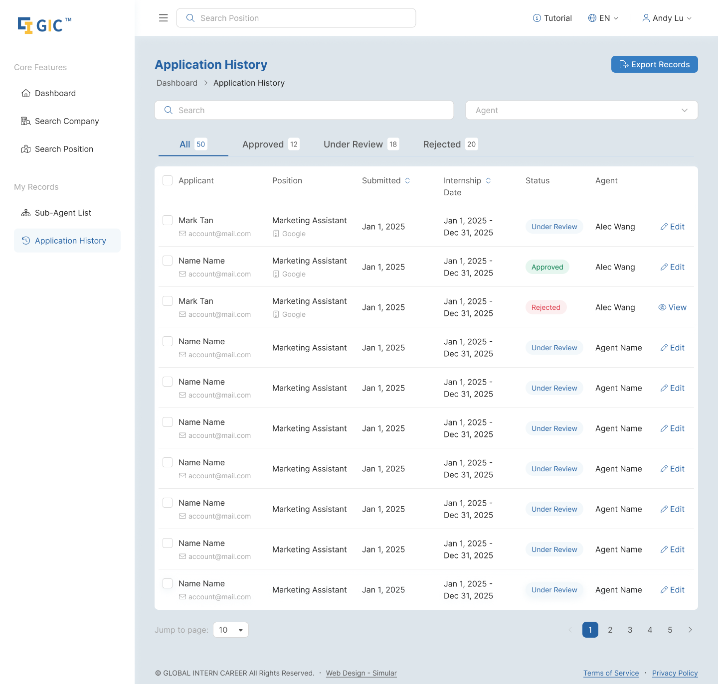Open the EN language dropdown
The height and width of the screenshot is (684, 718).
[603, 18]
